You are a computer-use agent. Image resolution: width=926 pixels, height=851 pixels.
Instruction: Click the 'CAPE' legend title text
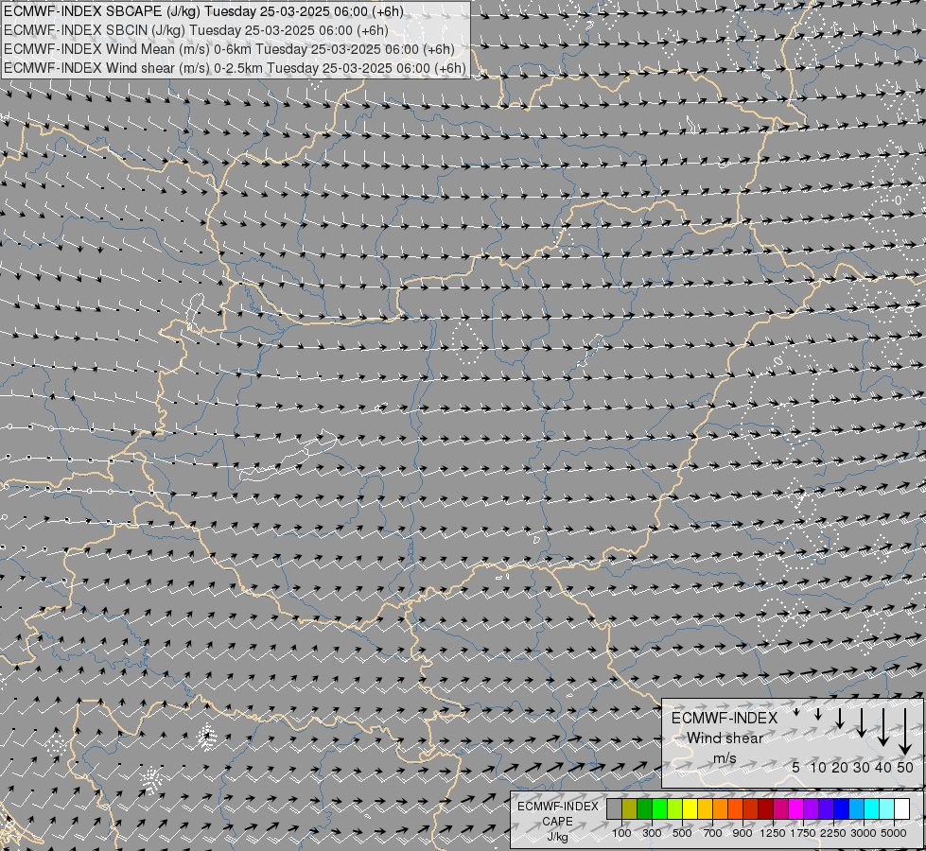pyautogui.click(x=557, y=822)
